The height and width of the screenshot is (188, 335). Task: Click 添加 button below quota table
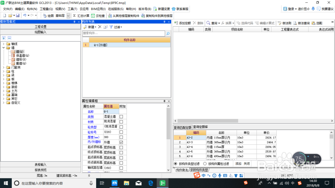(238, 164)
